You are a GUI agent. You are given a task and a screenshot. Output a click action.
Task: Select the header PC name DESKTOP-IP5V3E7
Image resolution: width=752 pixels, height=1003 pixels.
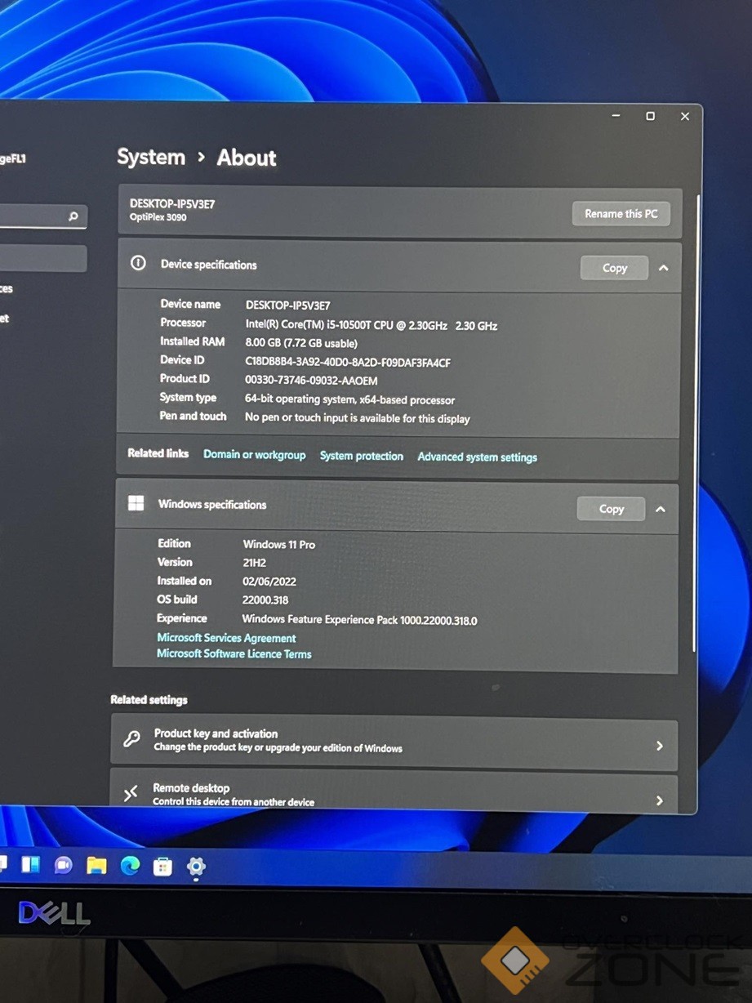point(172,203)
